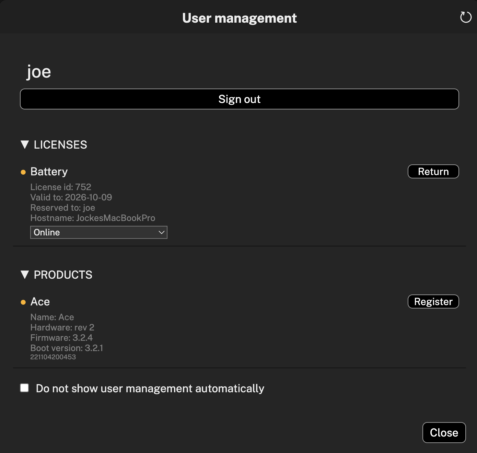Click the Boot version: 3.2.1 line

point(67,348)
